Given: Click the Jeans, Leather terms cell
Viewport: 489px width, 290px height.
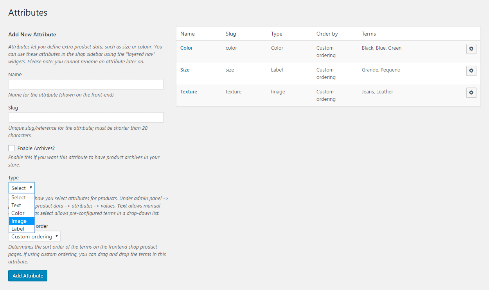Looking at the screenshot, I should click(x=377, y=92).
